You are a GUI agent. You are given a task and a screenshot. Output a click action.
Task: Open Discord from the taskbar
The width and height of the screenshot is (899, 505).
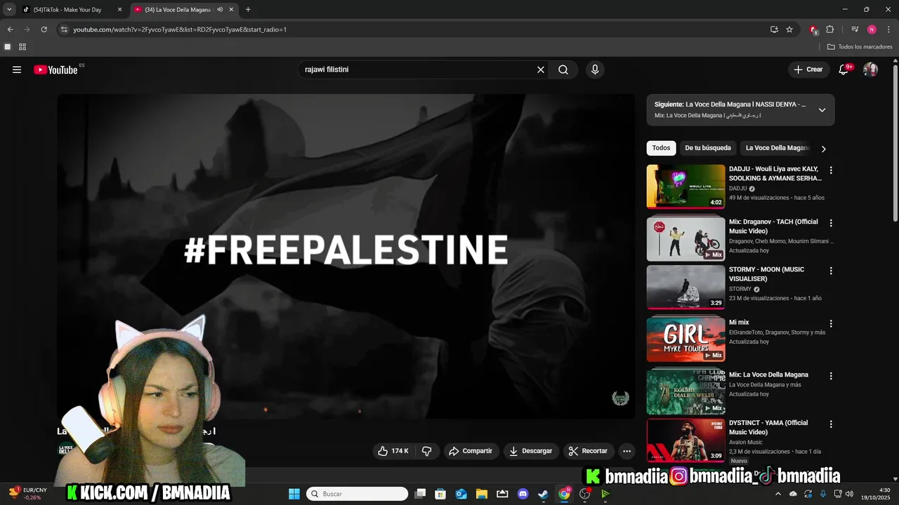(523, 494)
